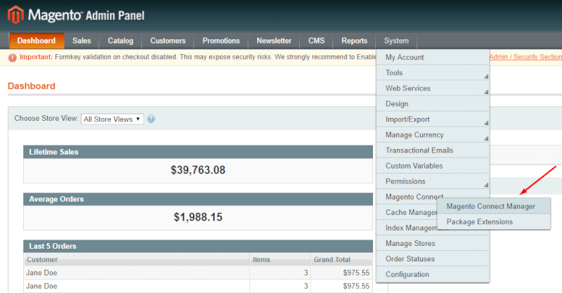Screen dimensions: 562x293
Task: Open Cache Management menu entry
Action: tap(407, 212)
